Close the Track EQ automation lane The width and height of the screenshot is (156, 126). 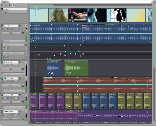pos(26,53)
